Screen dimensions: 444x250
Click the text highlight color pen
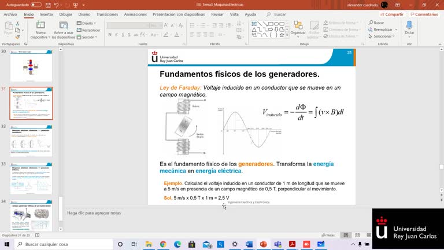(x=166, y=35)
